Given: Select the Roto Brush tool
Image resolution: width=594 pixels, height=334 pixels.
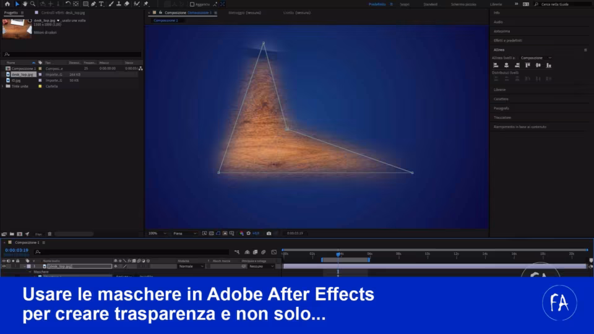Looking at the screenshot, I should pos(137,4).
